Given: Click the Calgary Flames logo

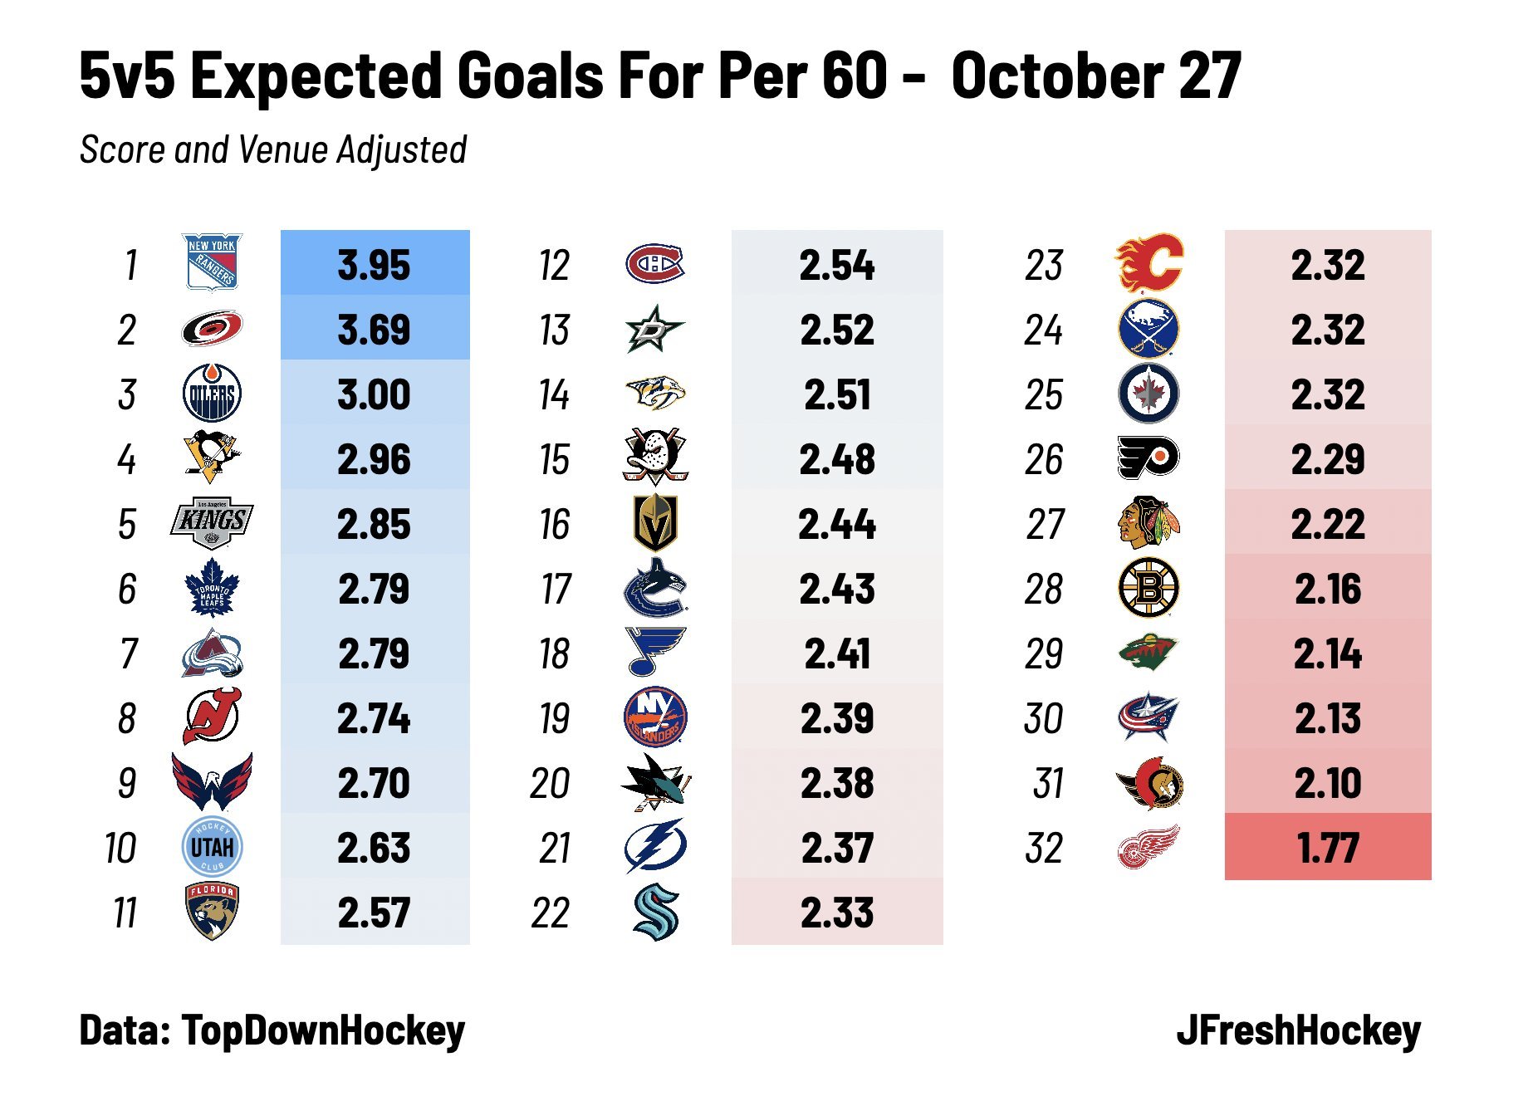Looking at the screenshot, I should tap(1149, 263).
